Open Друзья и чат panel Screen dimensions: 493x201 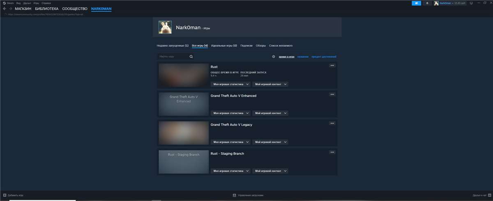click(x=479, y=195)
